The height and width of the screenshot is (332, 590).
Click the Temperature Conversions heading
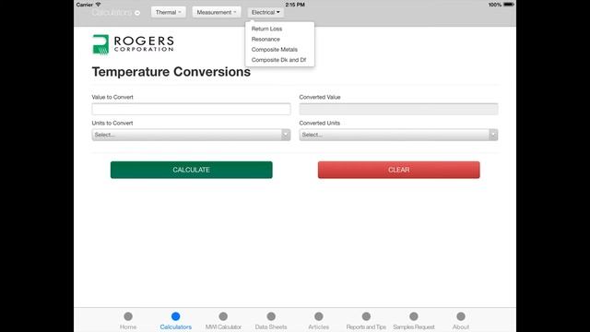coord(171,72)
